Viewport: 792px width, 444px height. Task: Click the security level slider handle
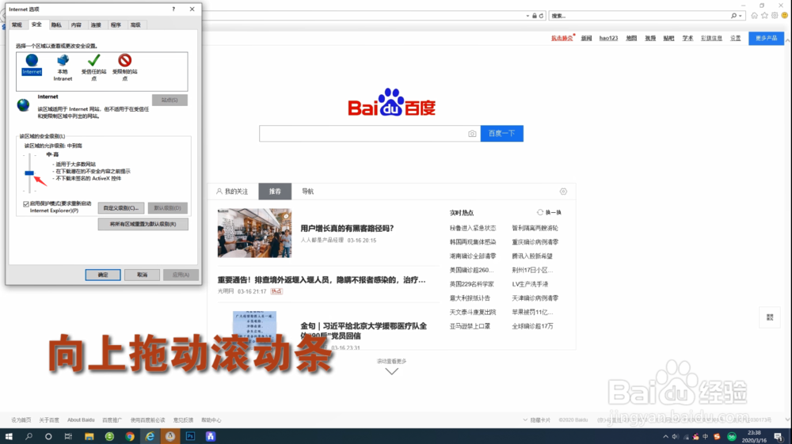pos(29,173)
